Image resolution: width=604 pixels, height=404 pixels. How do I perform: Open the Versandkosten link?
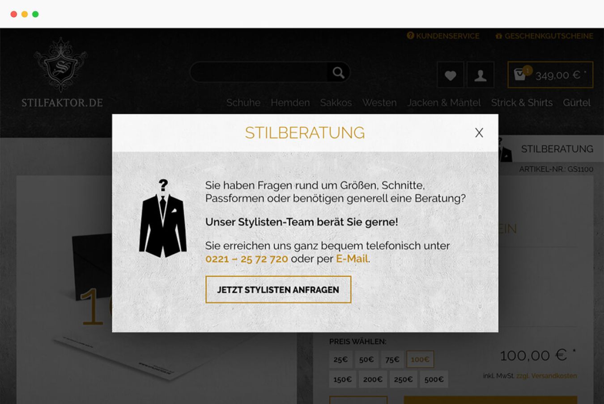pyautogui.click(x=554, y=376)
